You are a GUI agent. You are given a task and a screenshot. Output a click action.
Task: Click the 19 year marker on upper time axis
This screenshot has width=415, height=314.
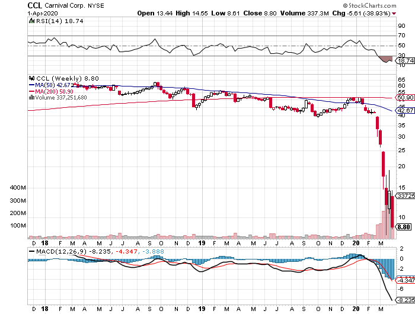pyautogui.click(x=202, y=243)
